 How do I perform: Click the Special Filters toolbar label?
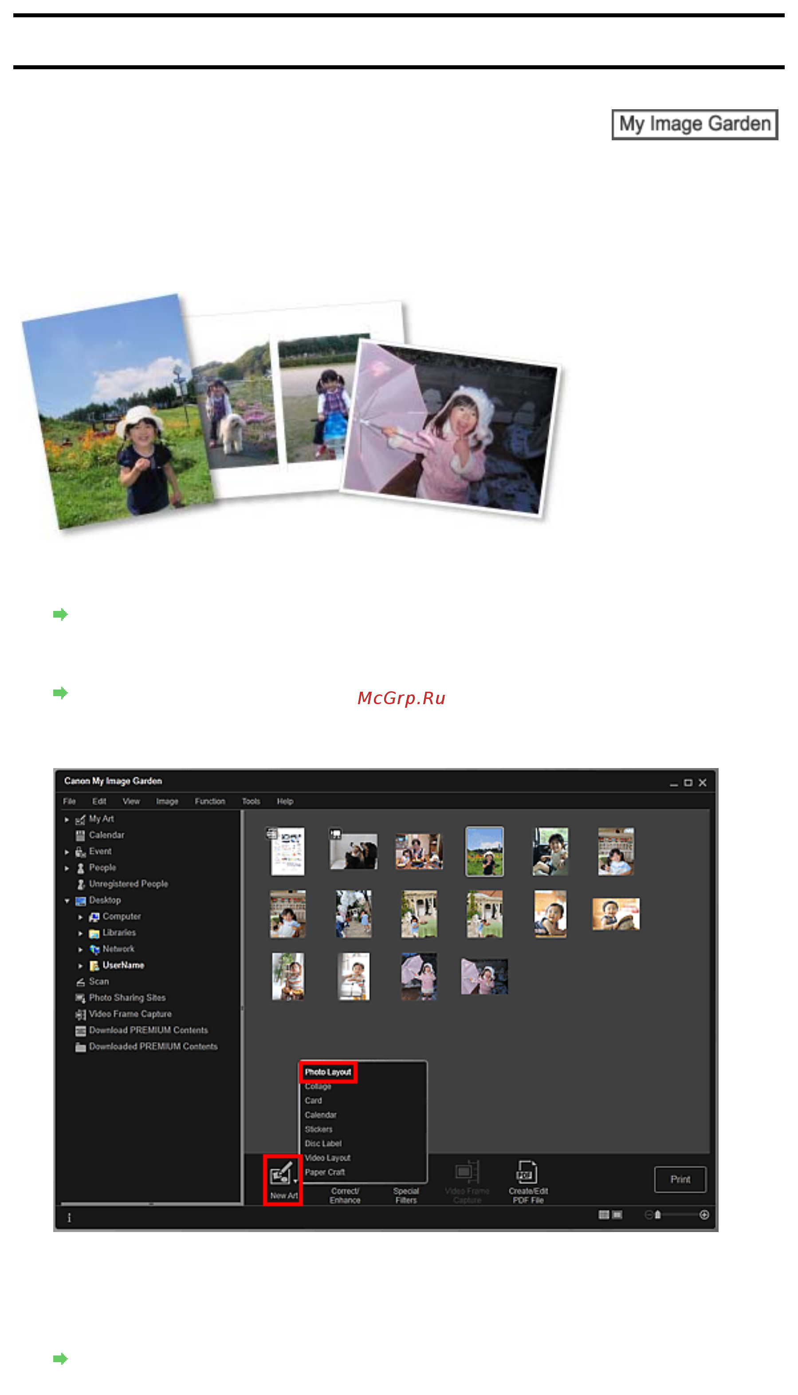pyautogui.click(x=406, y=1196)
